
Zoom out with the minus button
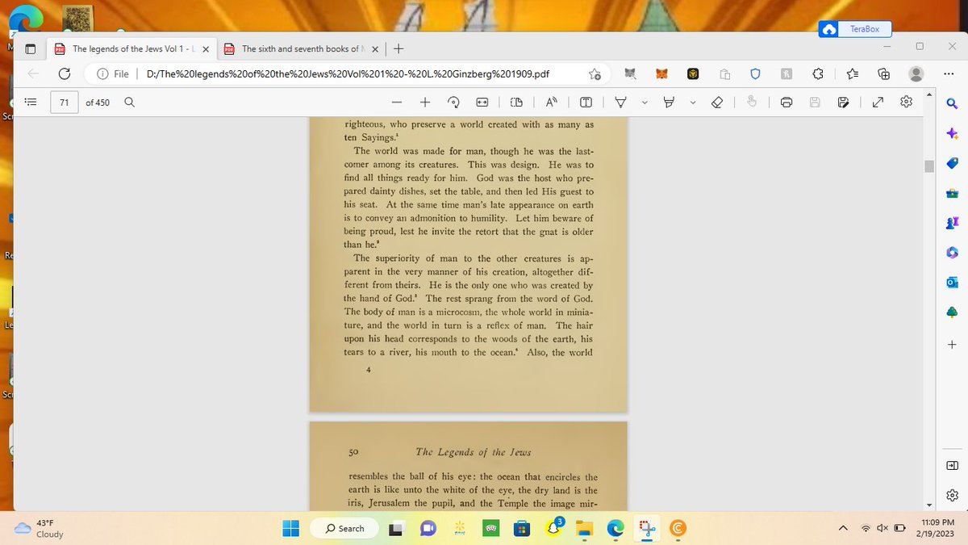pyautogui.click(x=397, y=103)
